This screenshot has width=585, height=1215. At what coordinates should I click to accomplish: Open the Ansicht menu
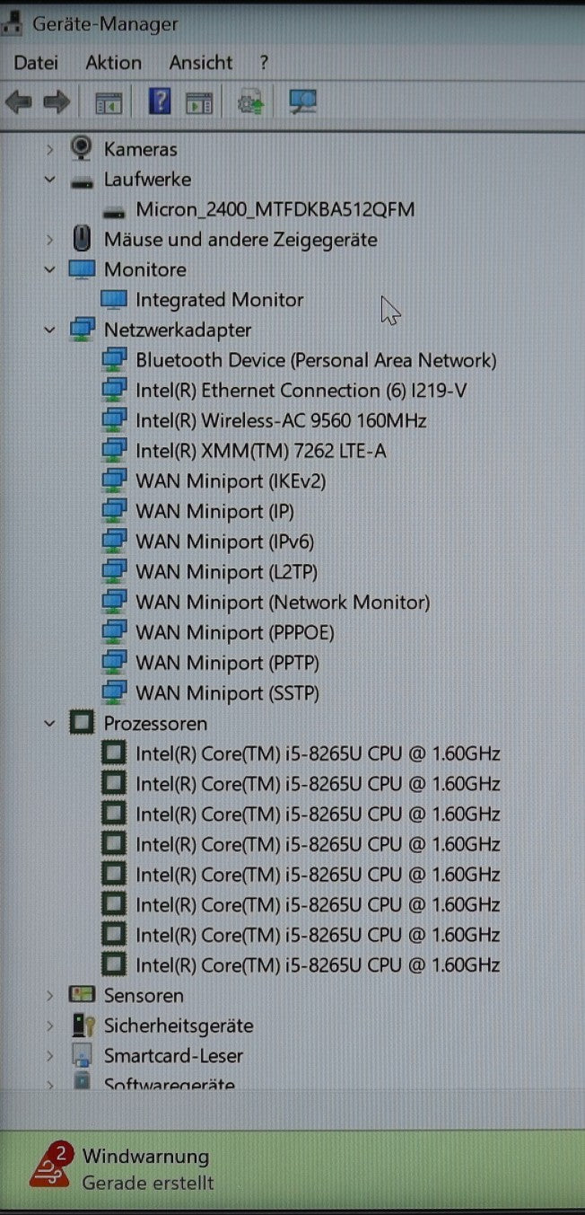pos(201,63)
